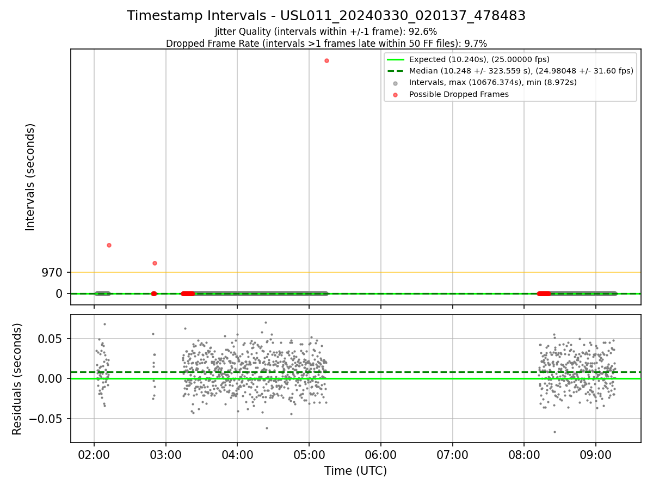
Task: Click the "970" y-axis tick label
Action: [x=52, y=272]
